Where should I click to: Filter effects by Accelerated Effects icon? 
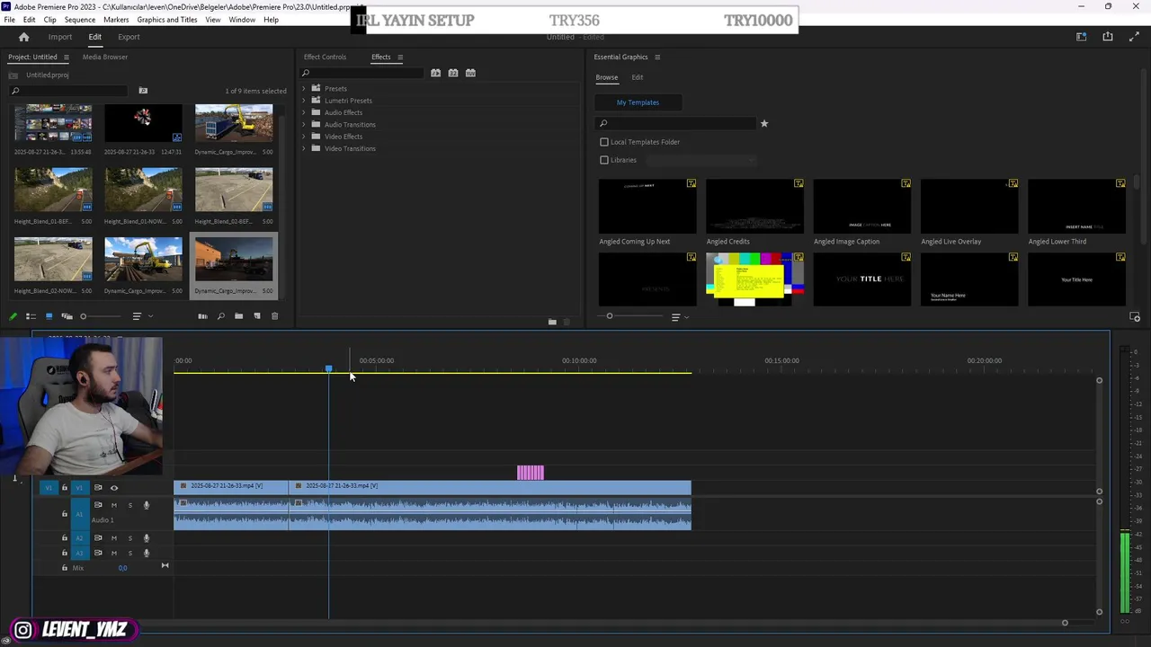[x=436, y=73]
